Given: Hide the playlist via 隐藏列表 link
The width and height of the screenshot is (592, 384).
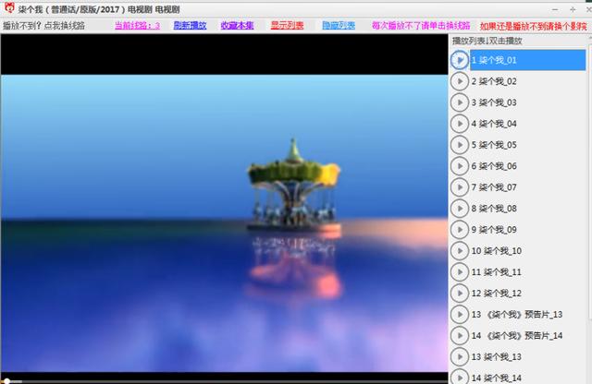Looking at the screenshot, I should (339, 26).
